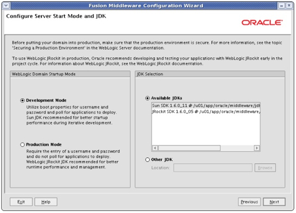Open the window menu icon in title bar
Screen dimensions: 296x213
click(x=6, y=5)
